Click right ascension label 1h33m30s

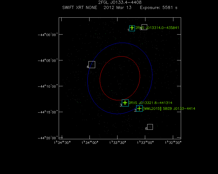pyautogui.click(x=118, y=143)
